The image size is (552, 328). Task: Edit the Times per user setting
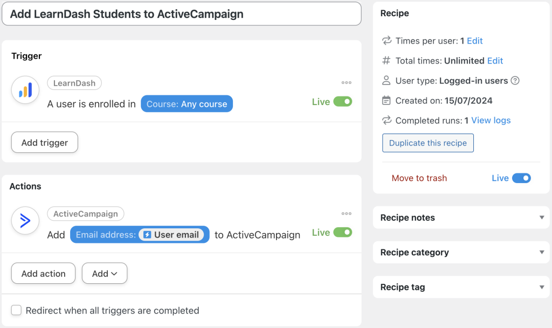click(x=475, y=41)
